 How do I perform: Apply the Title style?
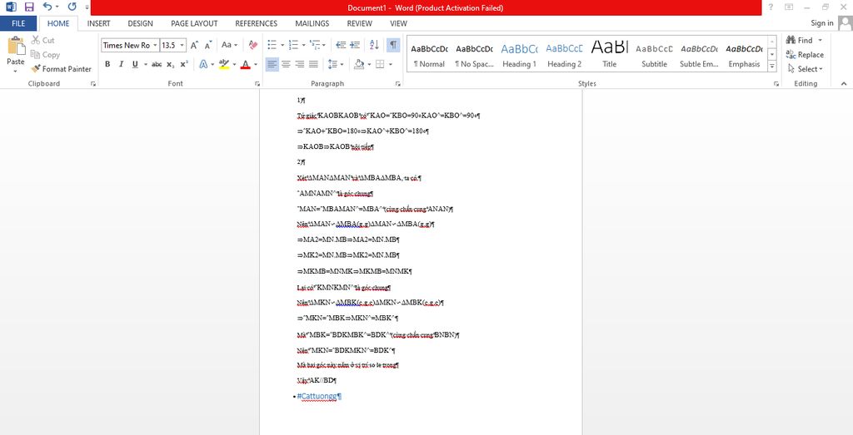coord(609,54)
